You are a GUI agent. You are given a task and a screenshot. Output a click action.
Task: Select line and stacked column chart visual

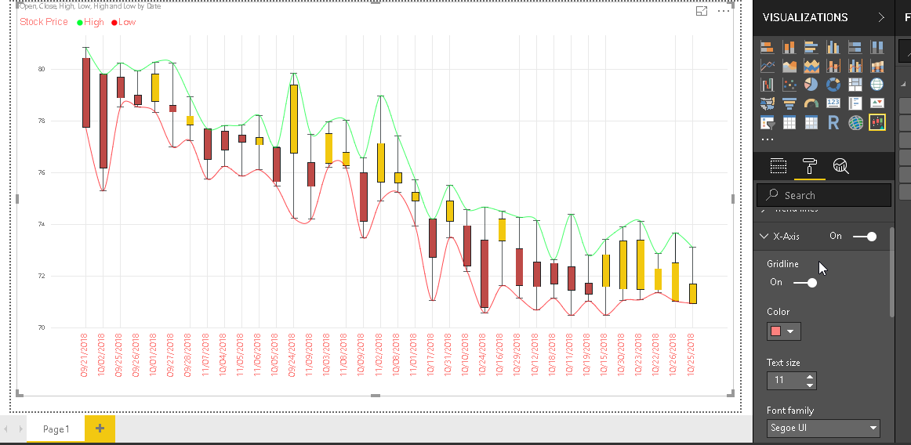833,67
